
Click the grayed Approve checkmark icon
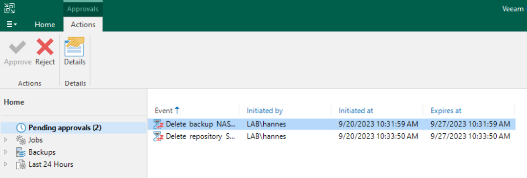tap(18, 48)
